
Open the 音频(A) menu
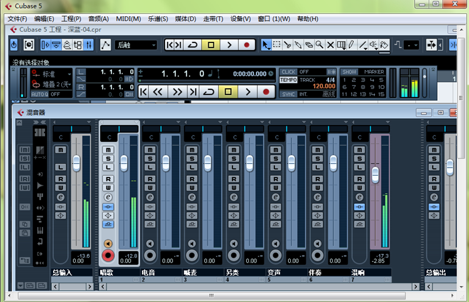tap(98, 19)
